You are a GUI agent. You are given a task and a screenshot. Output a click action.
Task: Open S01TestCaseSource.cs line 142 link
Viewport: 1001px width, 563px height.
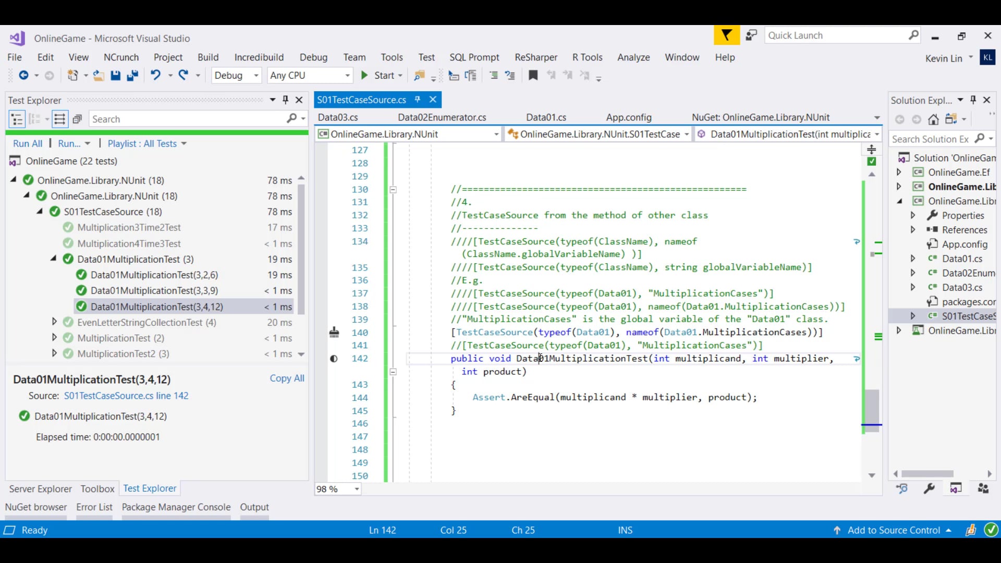pyautogui.click(x=126, y=396)
